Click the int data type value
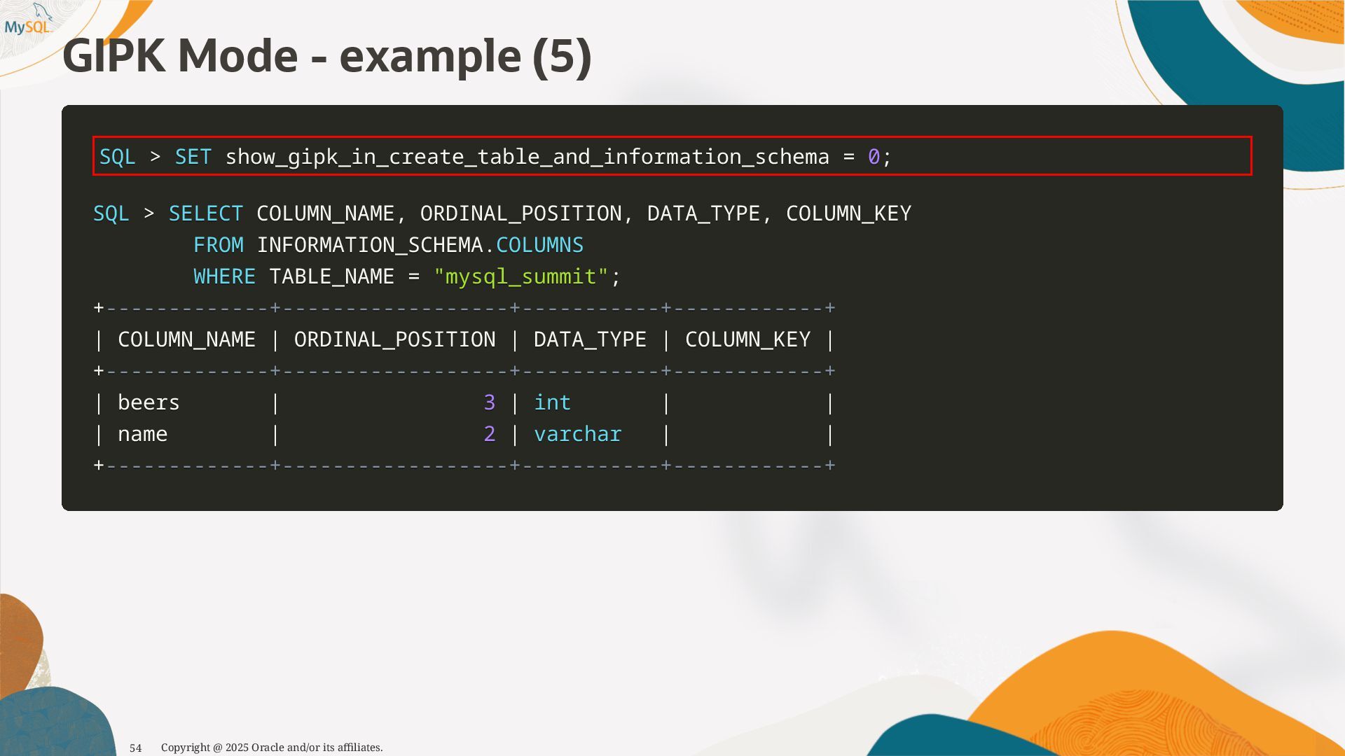Image resolution: width=1345 pixels, height=756 pixels. (x=552, y=402)
